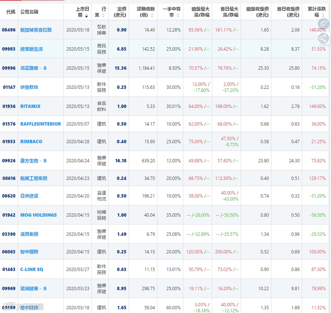Click the 1,184.41 subscription multiple cell
This screenshot has height=313, width=331.
(147, 68)
